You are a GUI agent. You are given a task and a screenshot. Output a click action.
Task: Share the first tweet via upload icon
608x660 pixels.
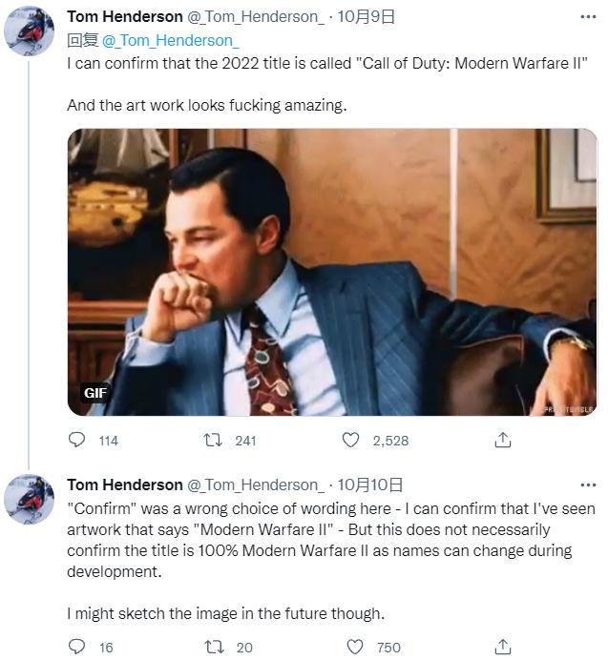click(x=503, y=440)
